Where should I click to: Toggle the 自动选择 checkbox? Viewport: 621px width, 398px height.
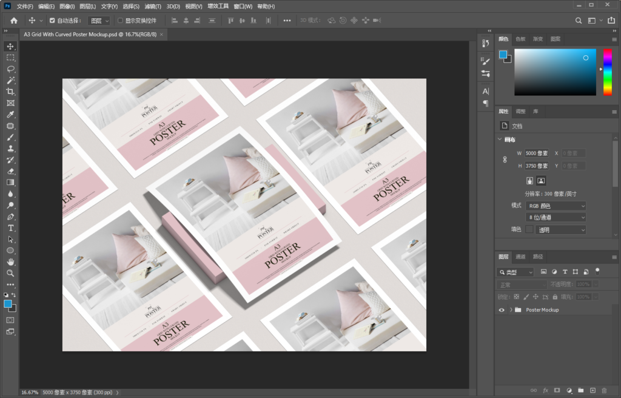point(52,21)
